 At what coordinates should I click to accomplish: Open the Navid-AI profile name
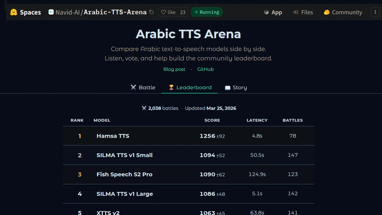(x=67, y=12)
